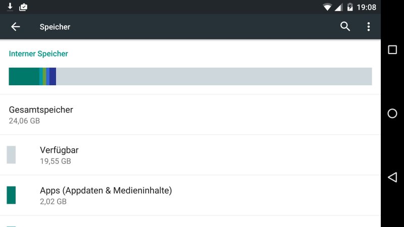Tap the dark blue storage bar segment
The height and width of the screenshot is (227, 404).
pyautogui.click(x=53, y=76)
